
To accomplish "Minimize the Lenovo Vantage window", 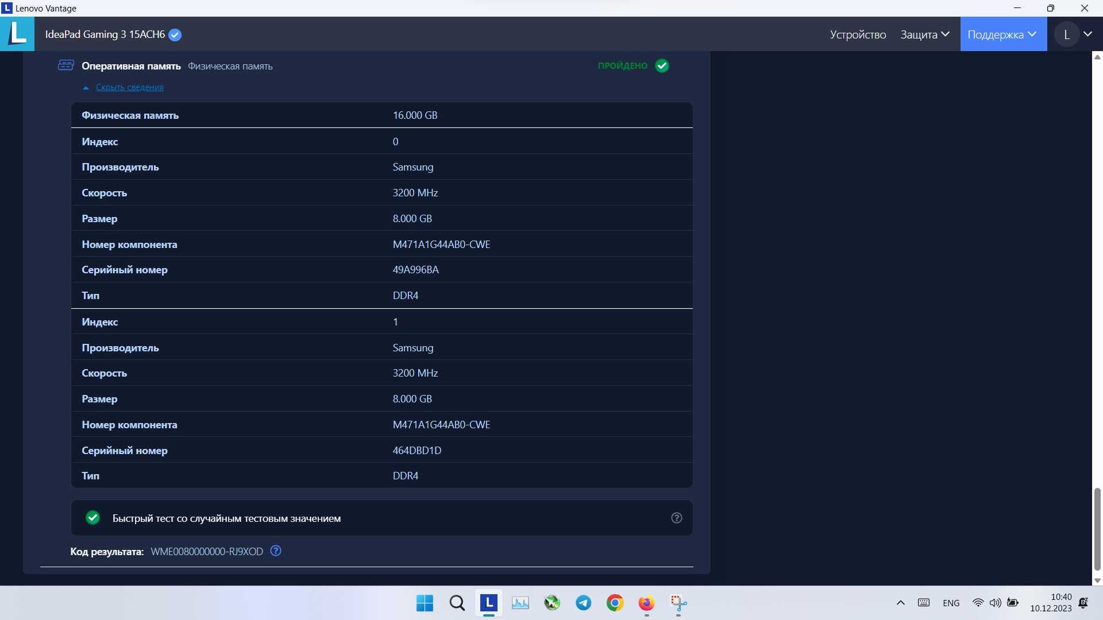I will [1017, 8].
